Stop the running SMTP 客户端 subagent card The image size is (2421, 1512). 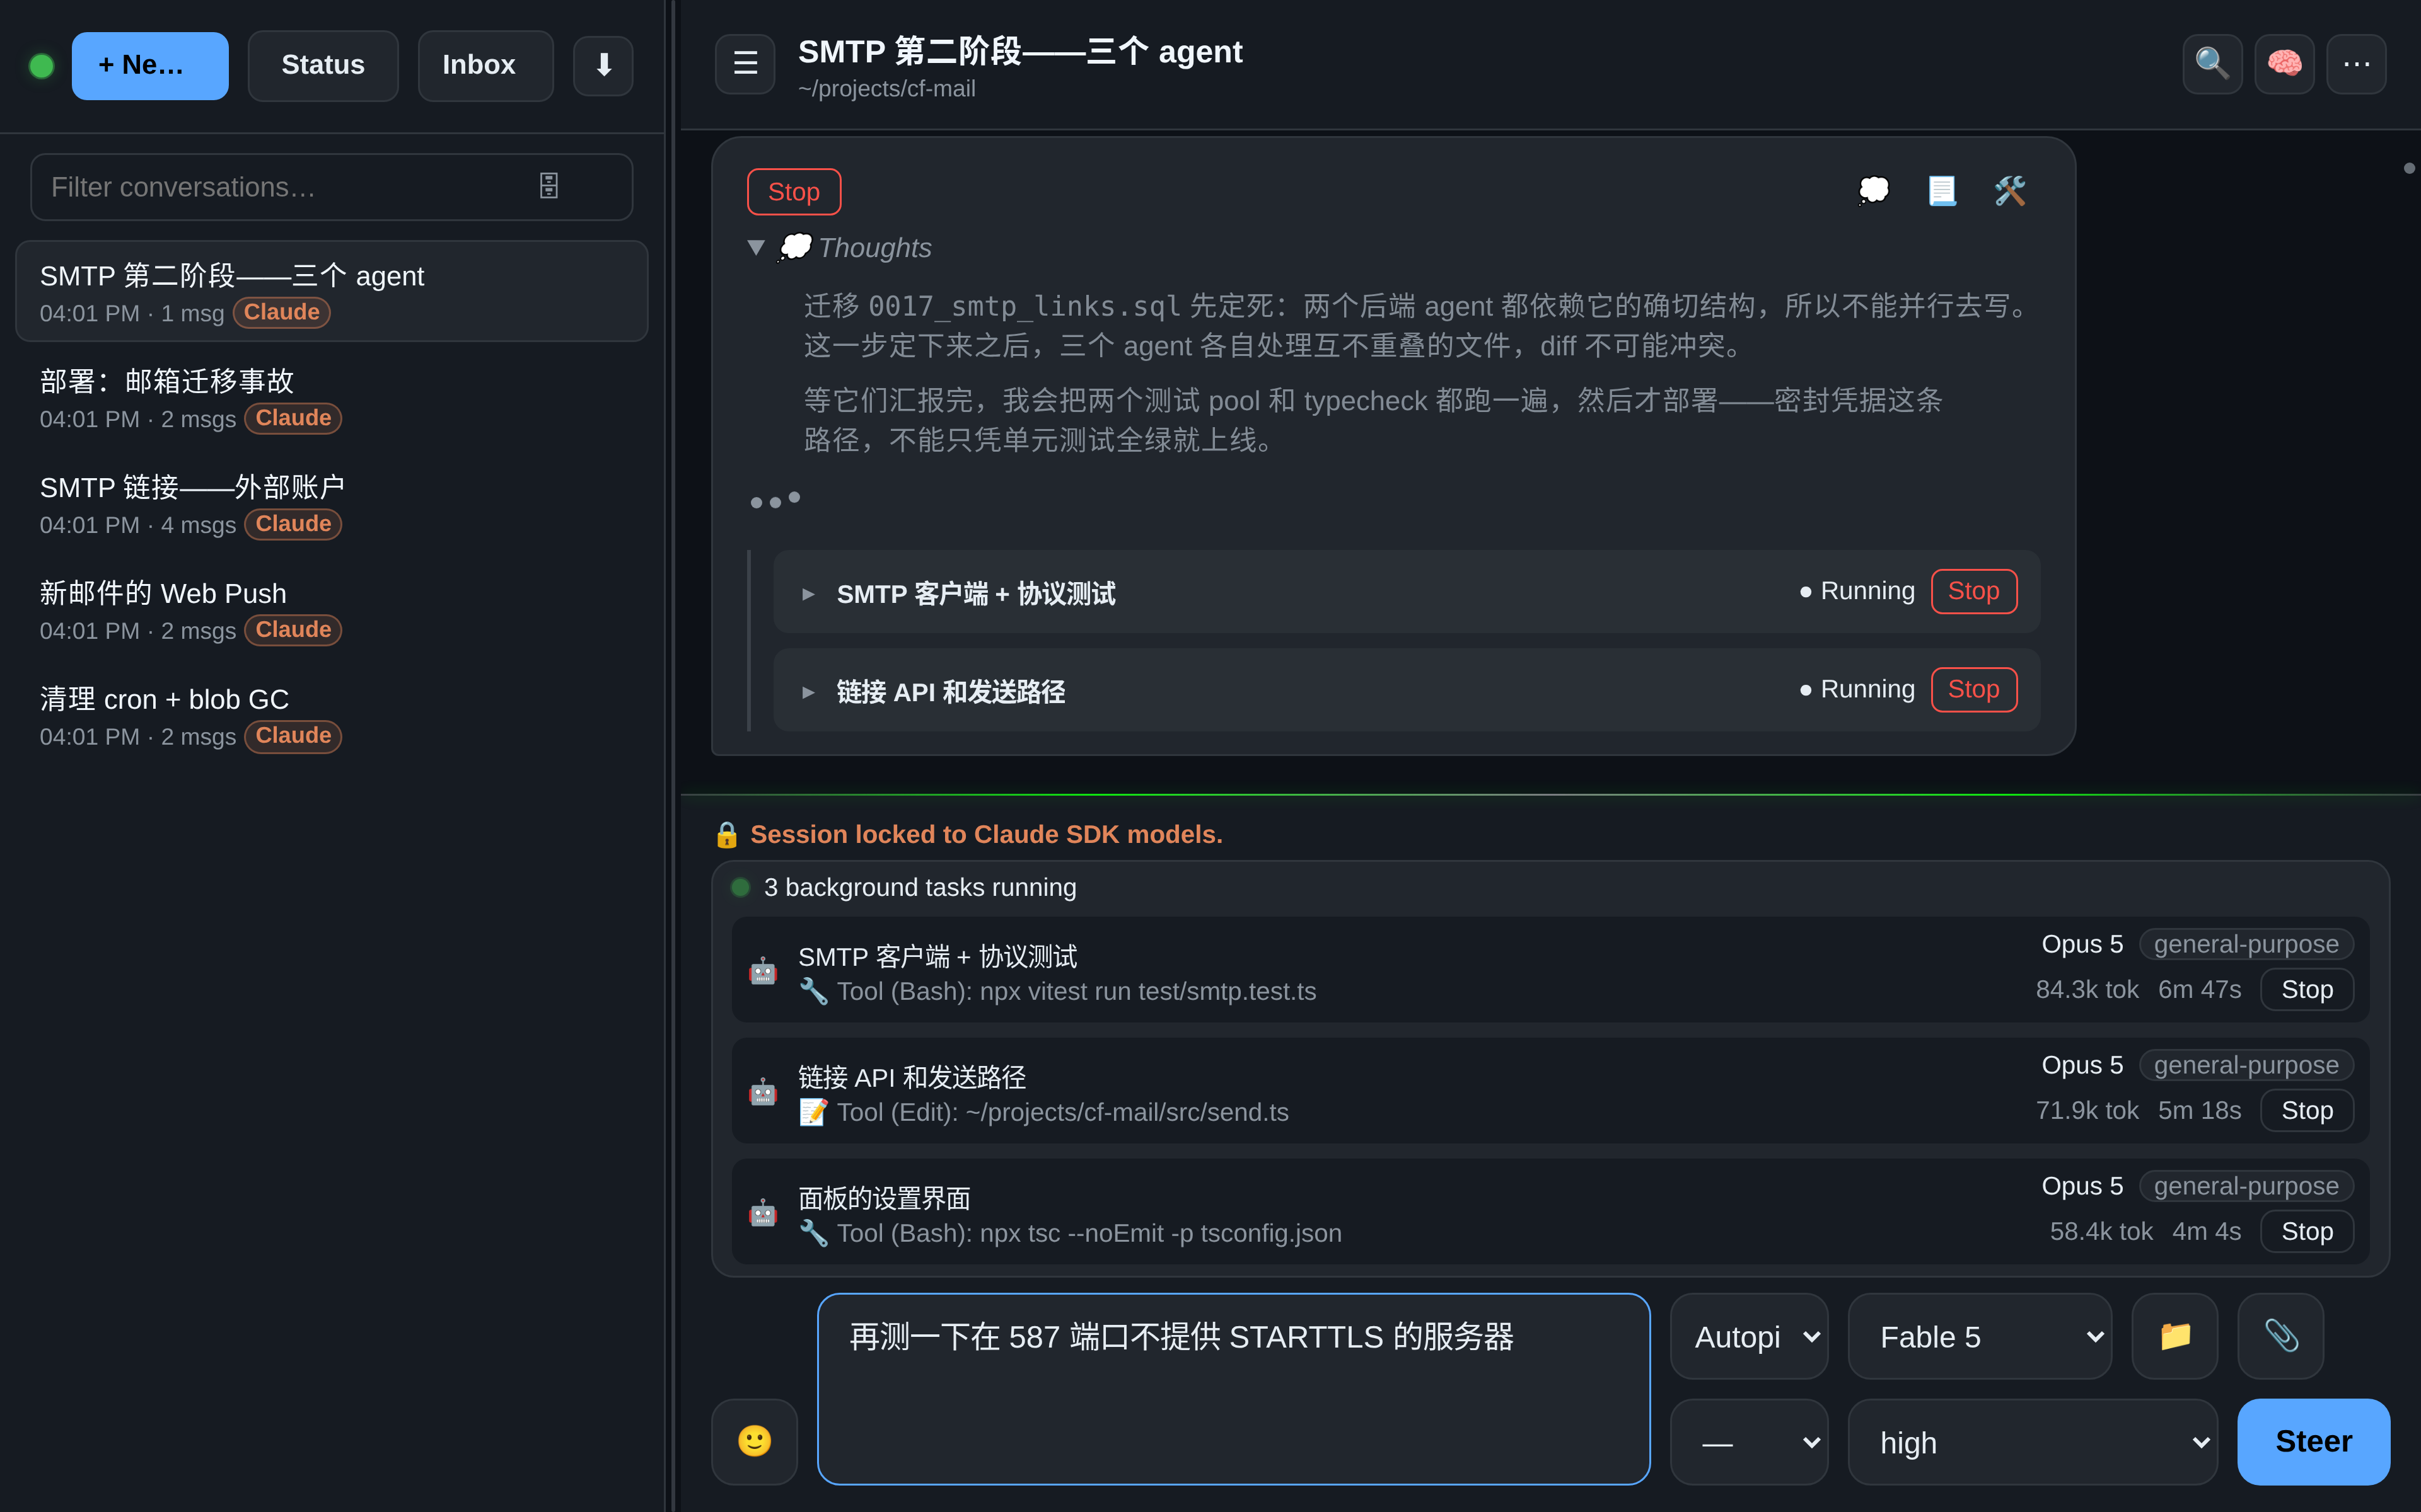click(1973, 591)
